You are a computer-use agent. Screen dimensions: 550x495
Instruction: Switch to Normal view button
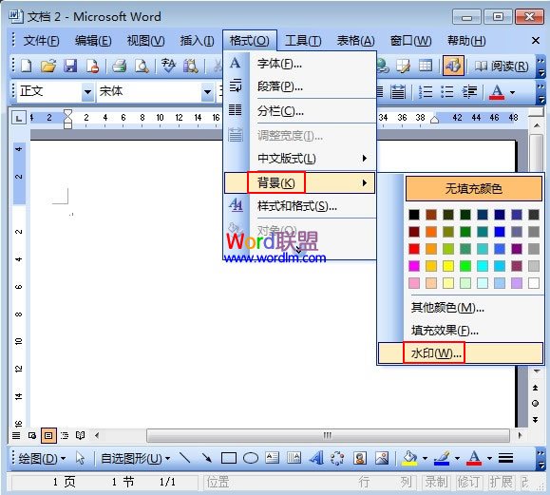click(16, 436)
